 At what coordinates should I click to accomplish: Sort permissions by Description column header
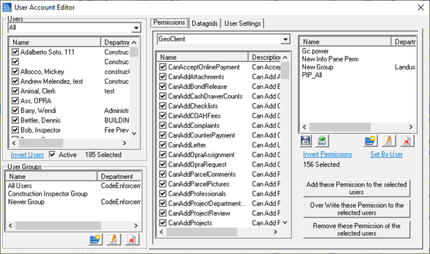pyautogui.click(x=265, y=57)
